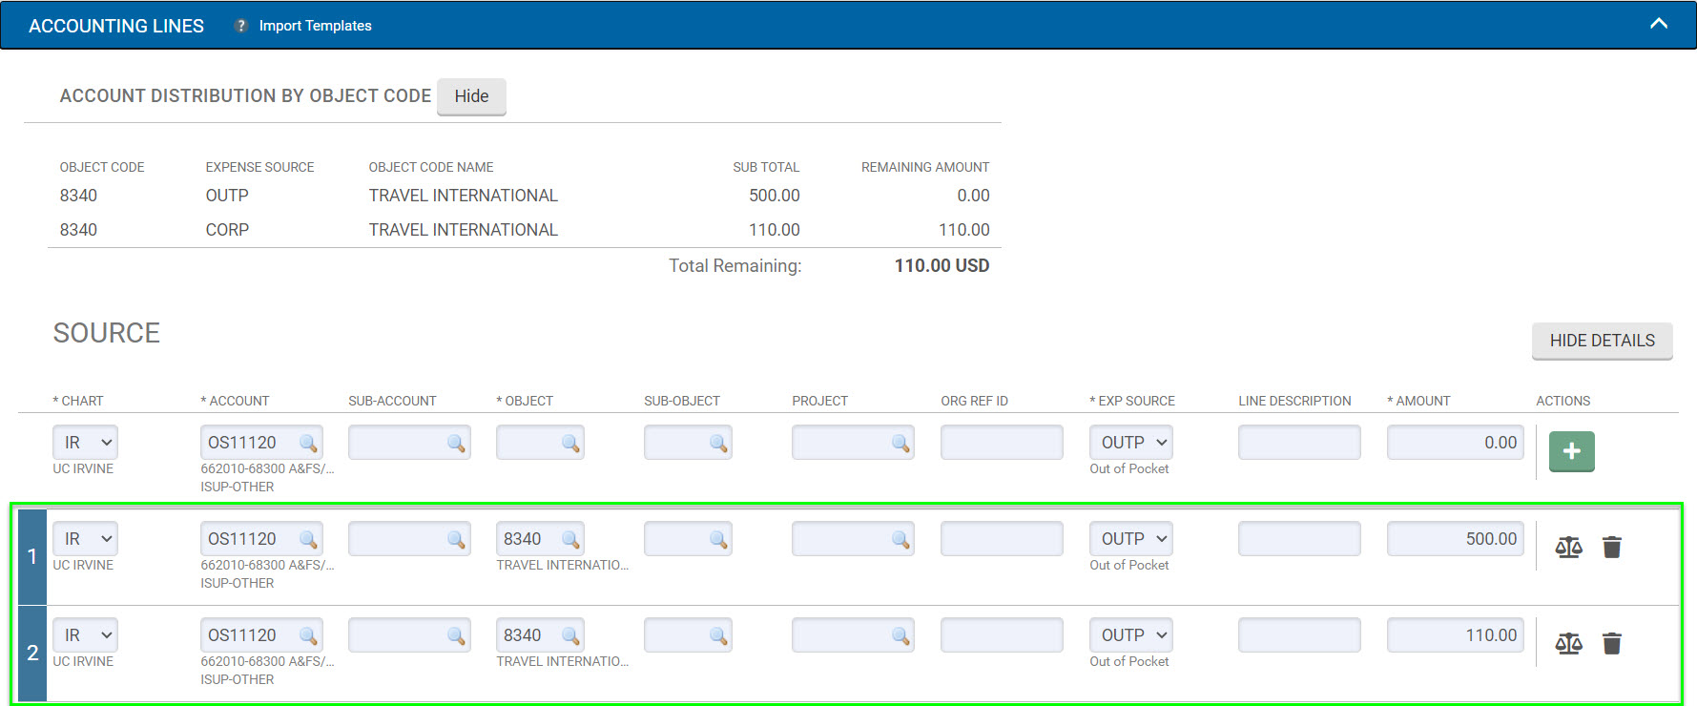The image size is (1697, 706).
Task: Open chart IR dropdown in new line row
Action: [86, 443]
